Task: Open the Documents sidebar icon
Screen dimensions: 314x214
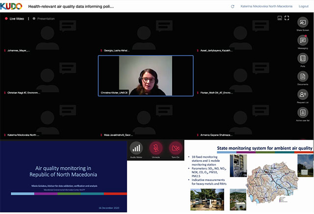Action: pos(302,77)
